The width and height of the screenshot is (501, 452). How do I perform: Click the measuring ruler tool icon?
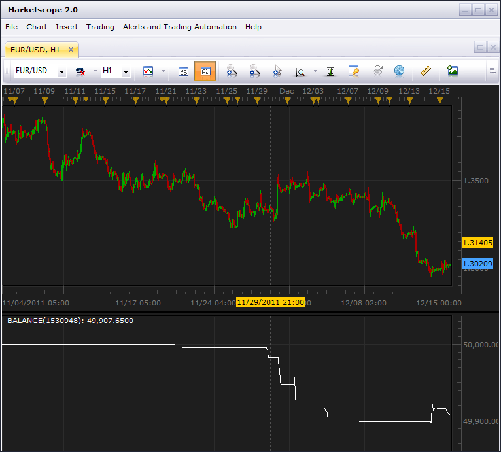click(426, 71)
